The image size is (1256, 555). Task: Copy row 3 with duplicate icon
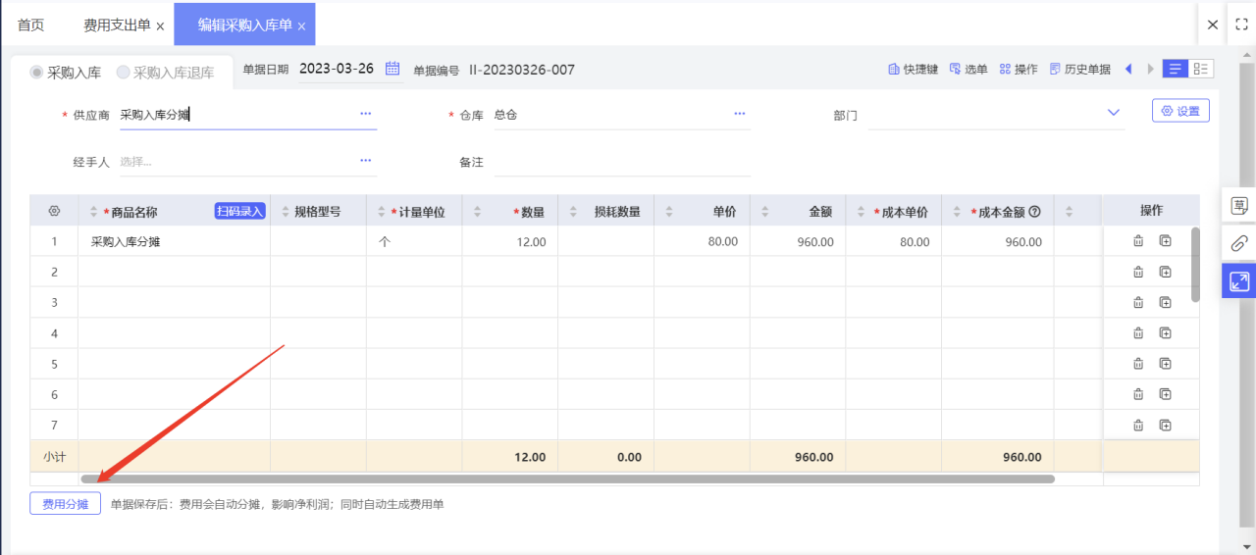1166,302
